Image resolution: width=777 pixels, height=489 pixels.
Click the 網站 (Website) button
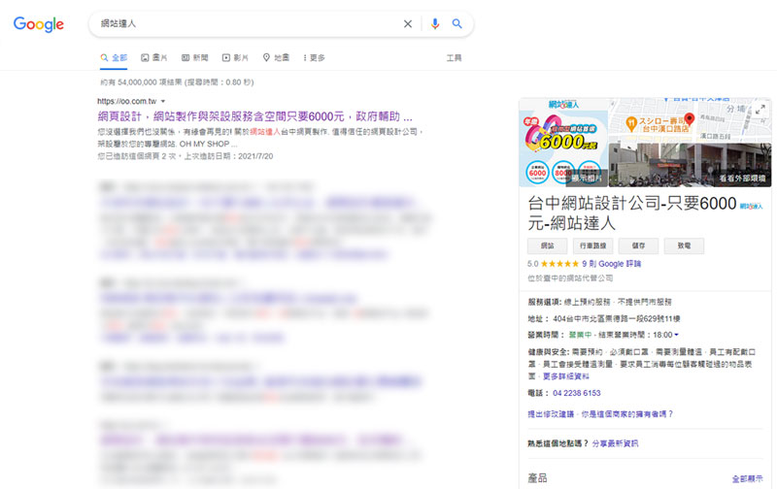point(547,245)
